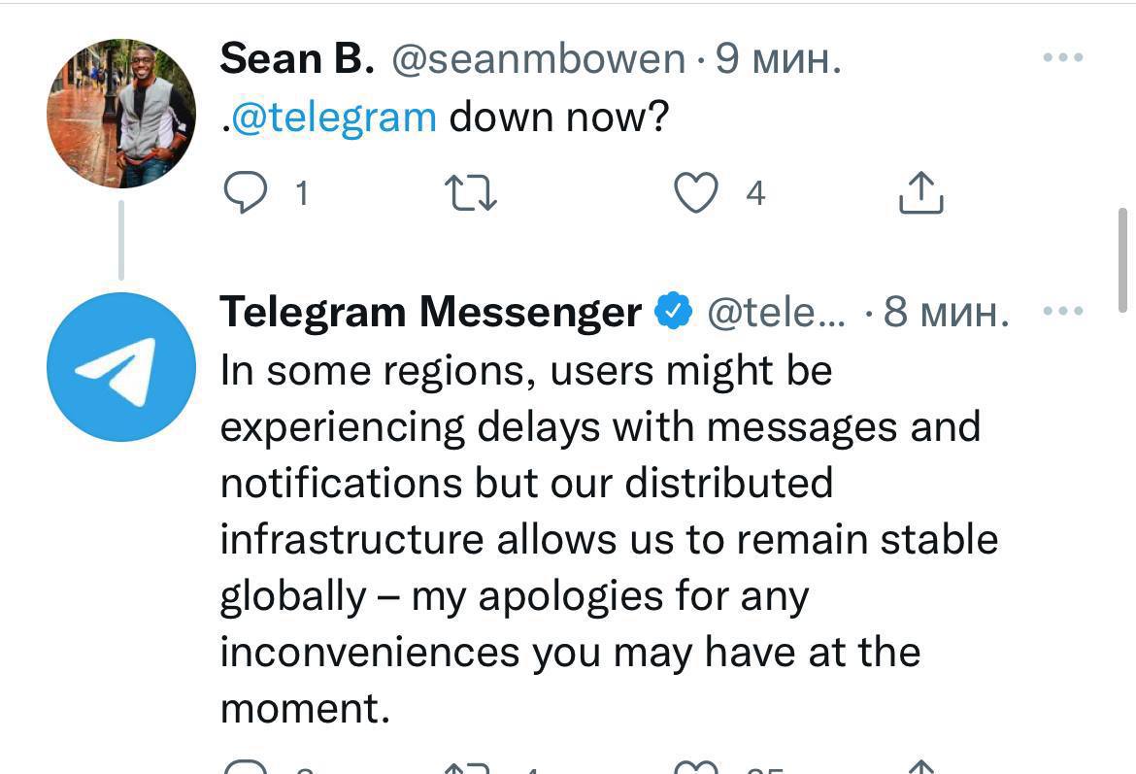Like Telegram Messenger's reply tweet
Screen dimensions: 1136x774
(696, 767)
